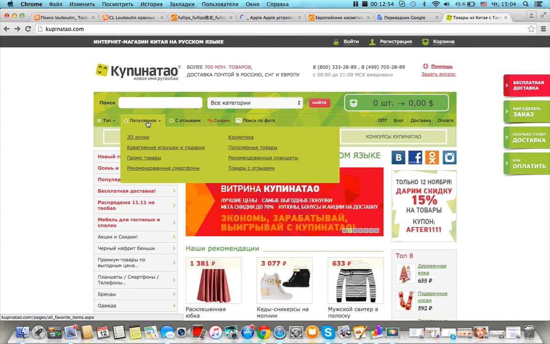Reload the page with refresh icon
The width and height of the screenshot is (550, 344).
point(28,29)
